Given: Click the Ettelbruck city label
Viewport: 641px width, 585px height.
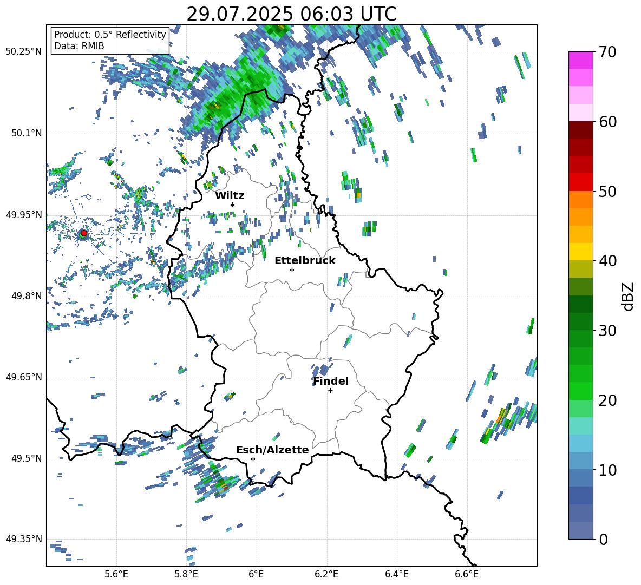Looking at the screenshot, I should (305, 261).
